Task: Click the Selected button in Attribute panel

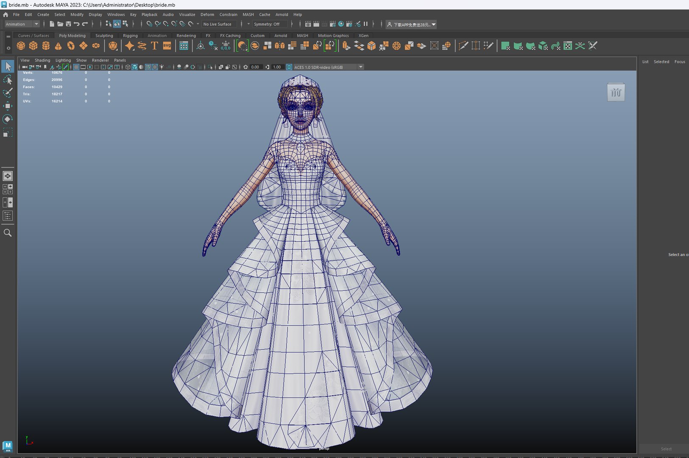Action: [x=661, y=62]
